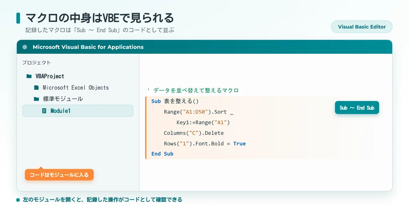Expand the VBAProject node
409x213 pixels.
pyautogui.click(x=49, y=76)
